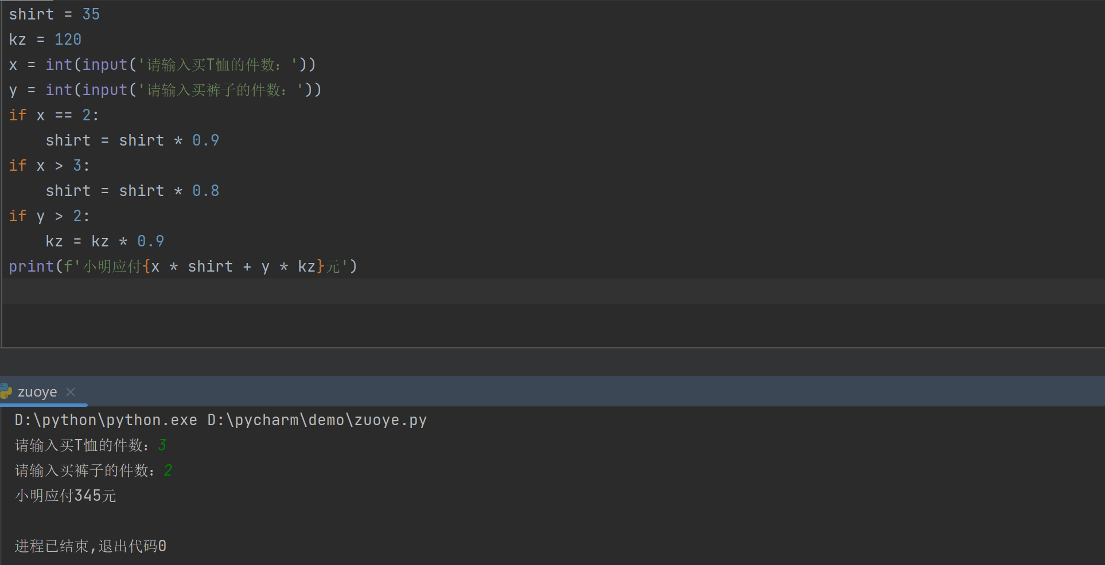The height and width of the screenshot is (565, 1105).
Task: Click the empty highlighted line below print
Action: pyautogui.click(x=553, y=291)
